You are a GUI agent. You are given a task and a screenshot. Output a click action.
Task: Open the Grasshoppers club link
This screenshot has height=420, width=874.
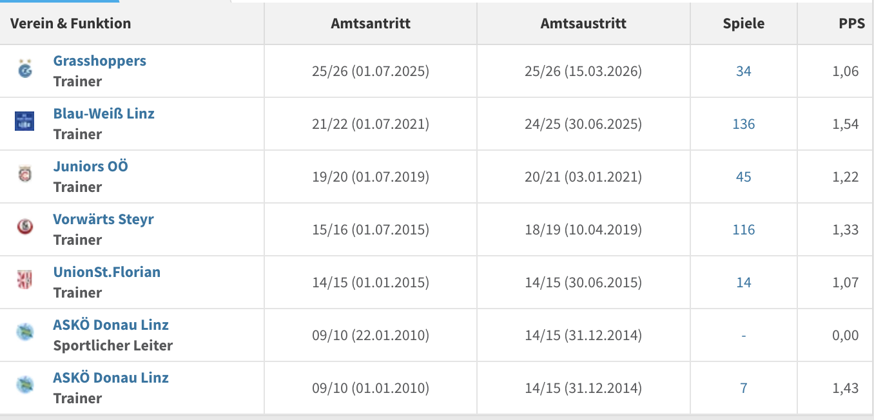(100, 61)
